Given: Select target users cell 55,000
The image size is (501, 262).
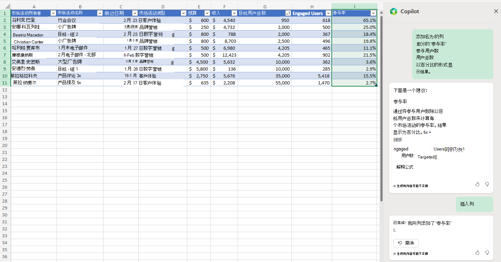Looking at the screenshot, I should click(265, 83).
